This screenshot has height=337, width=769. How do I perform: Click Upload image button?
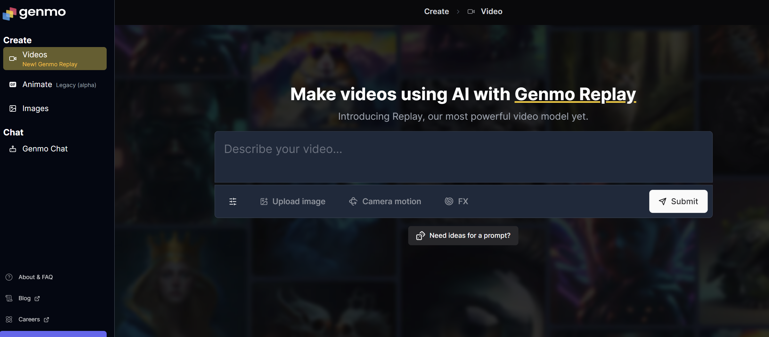click(x=293, y=201)
